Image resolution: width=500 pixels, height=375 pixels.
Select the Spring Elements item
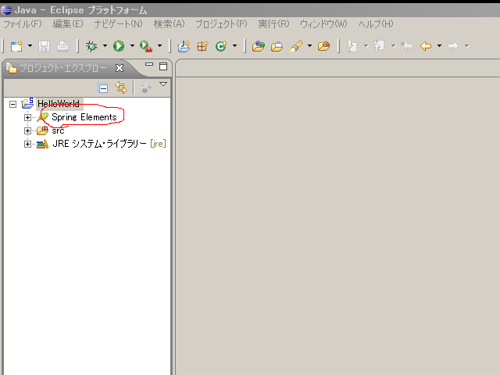(84, 117)
